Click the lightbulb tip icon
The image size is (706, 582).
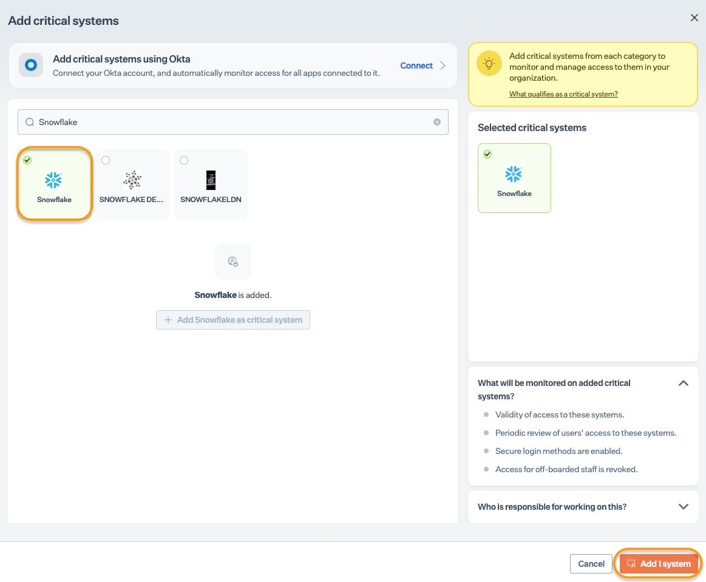(489, 64)
